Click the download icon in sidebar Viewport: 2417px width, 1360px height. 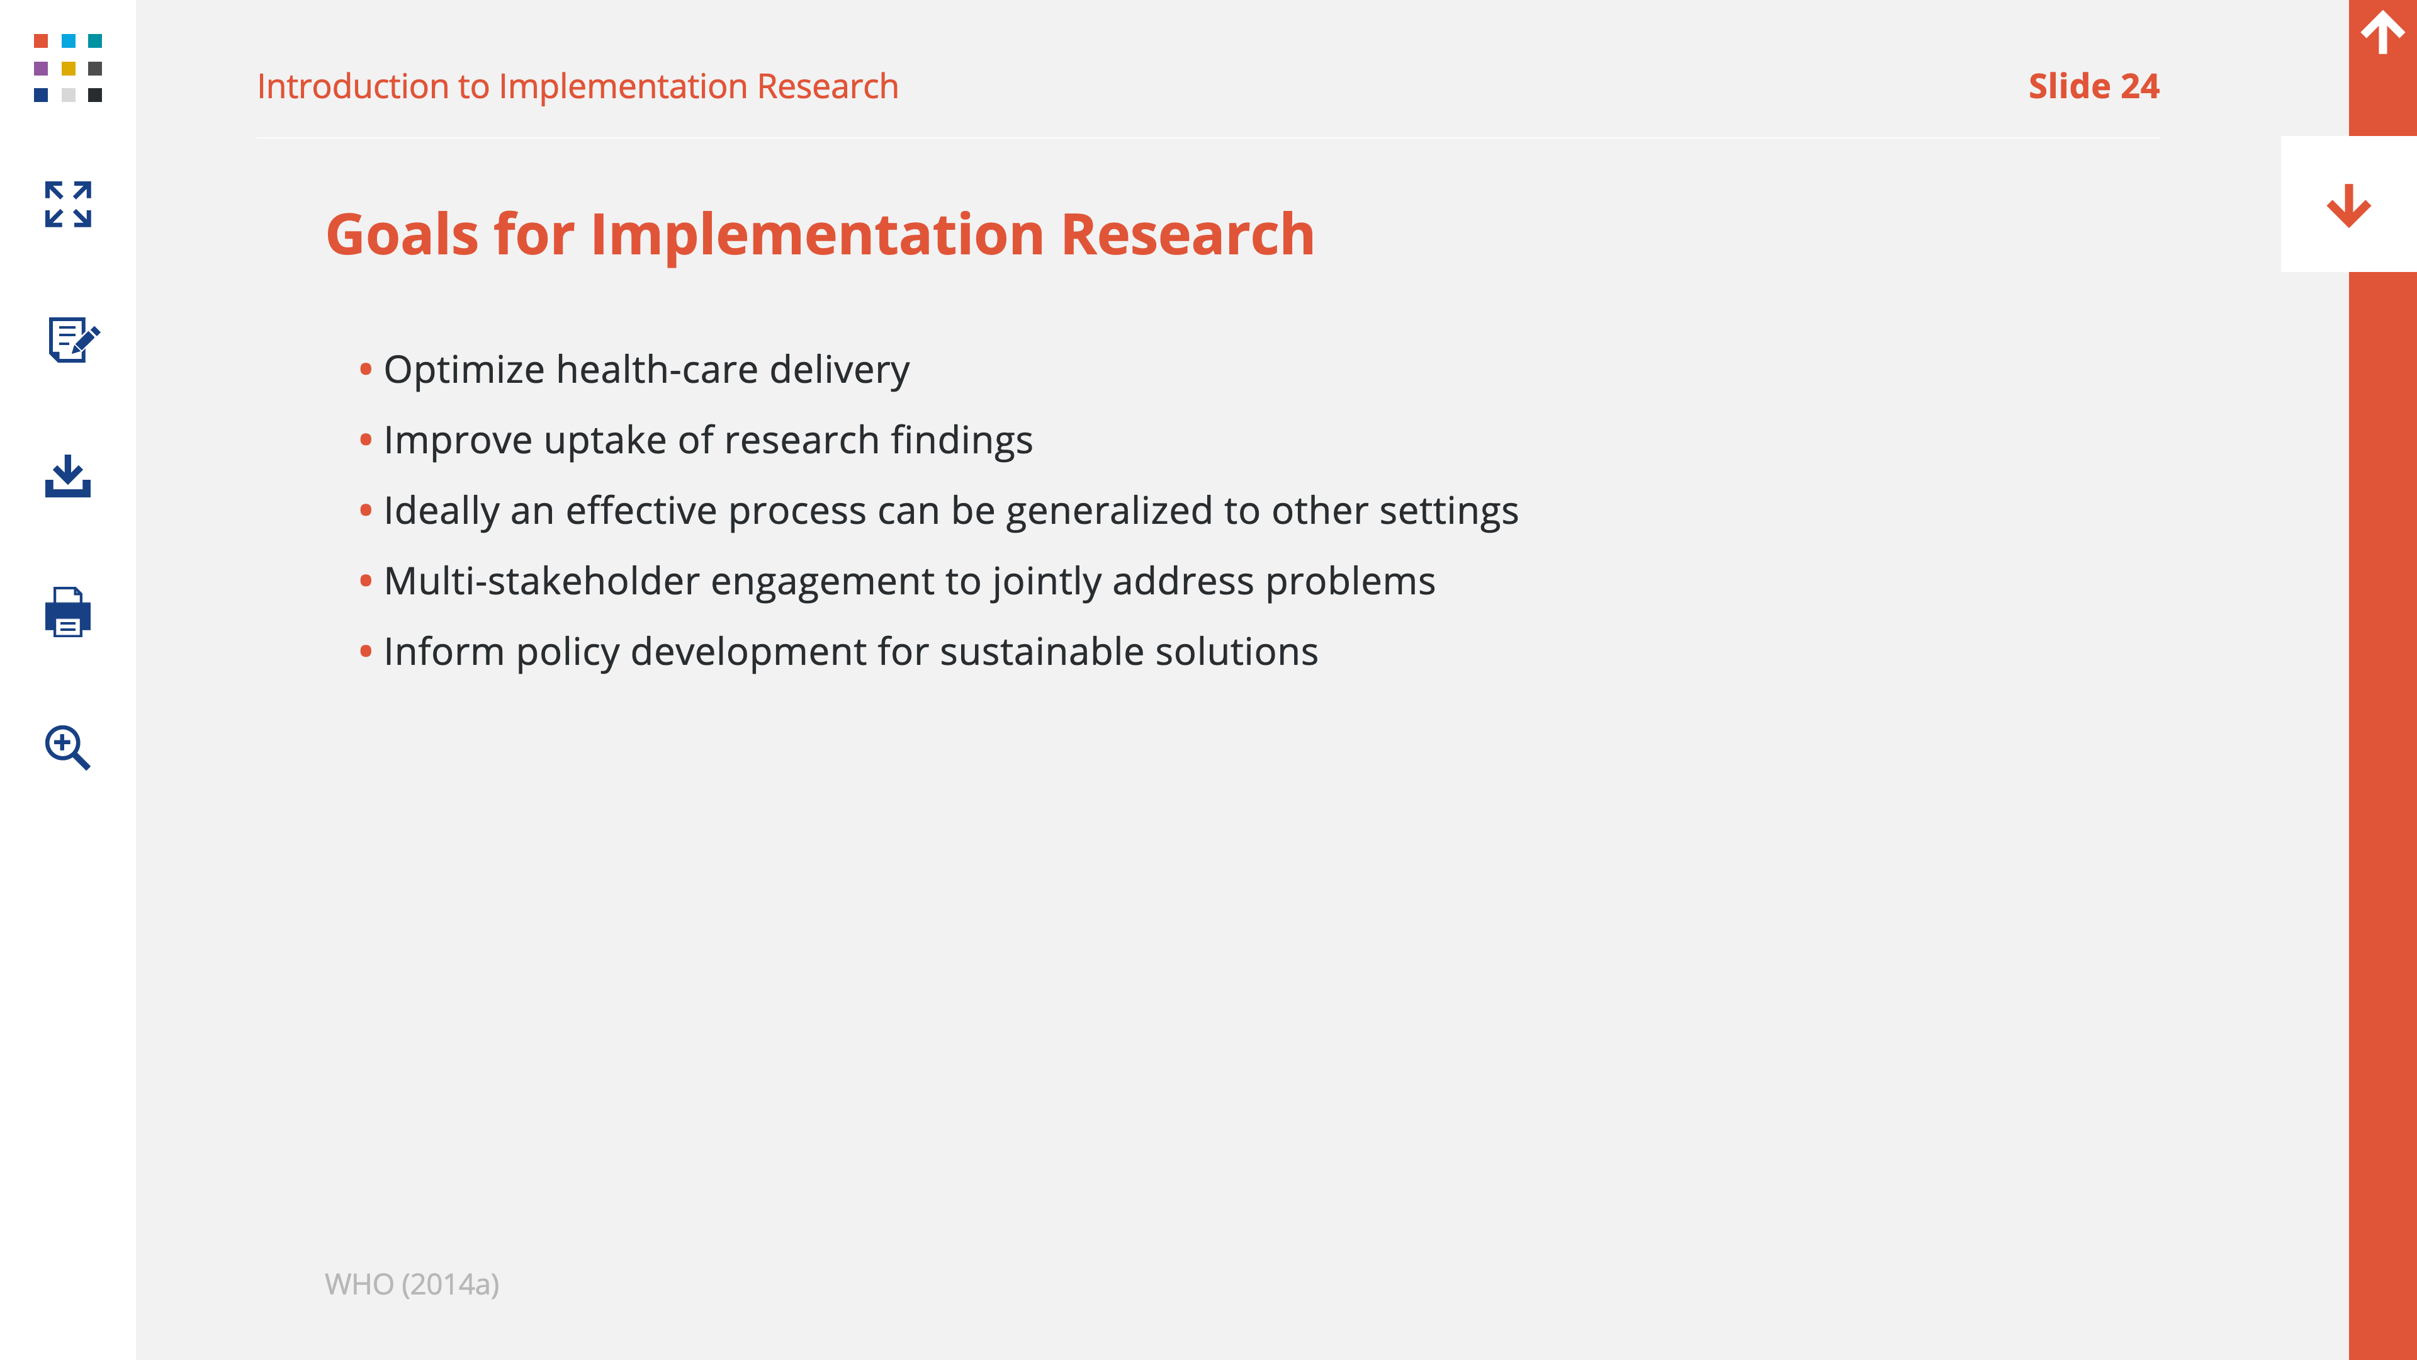[x=67, y=476]
